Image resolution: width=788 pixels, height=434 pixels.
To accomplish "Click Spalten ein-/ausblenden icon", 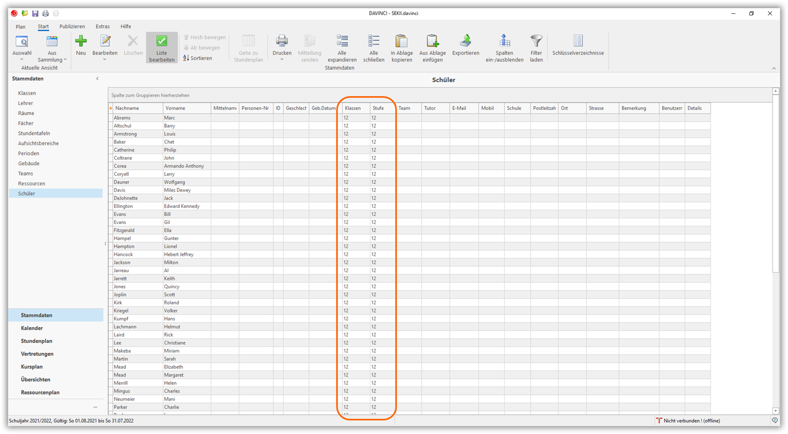I will (x=504, y=41).
